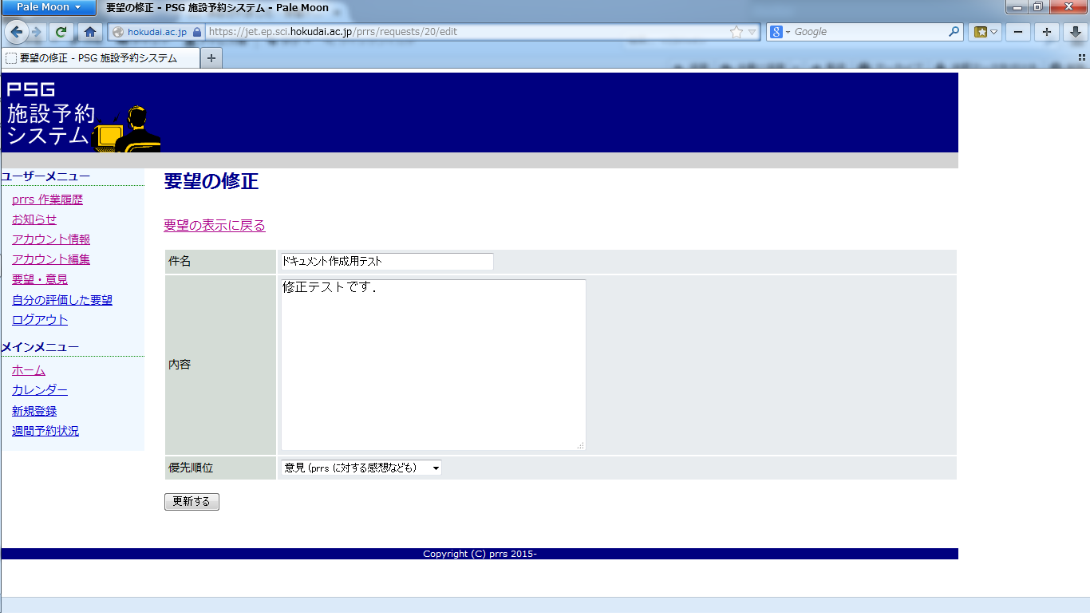Open the Pale Moon application menu
Viewport: 1090px width, 616px height.
49,8
